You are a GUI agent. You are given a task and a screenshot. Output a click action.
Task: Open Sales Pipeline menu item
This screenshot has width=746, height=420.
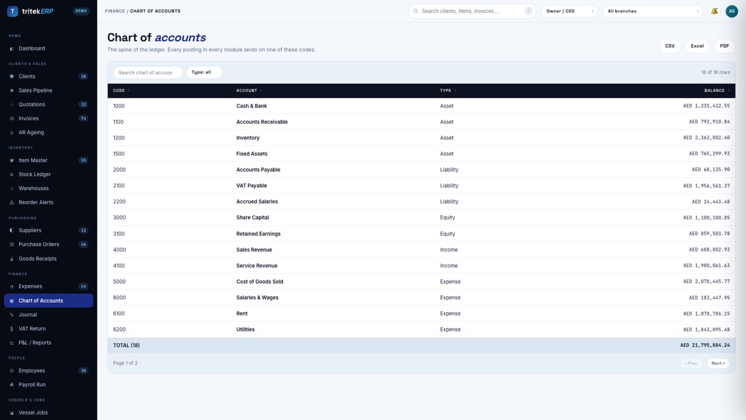coord(48,90)
